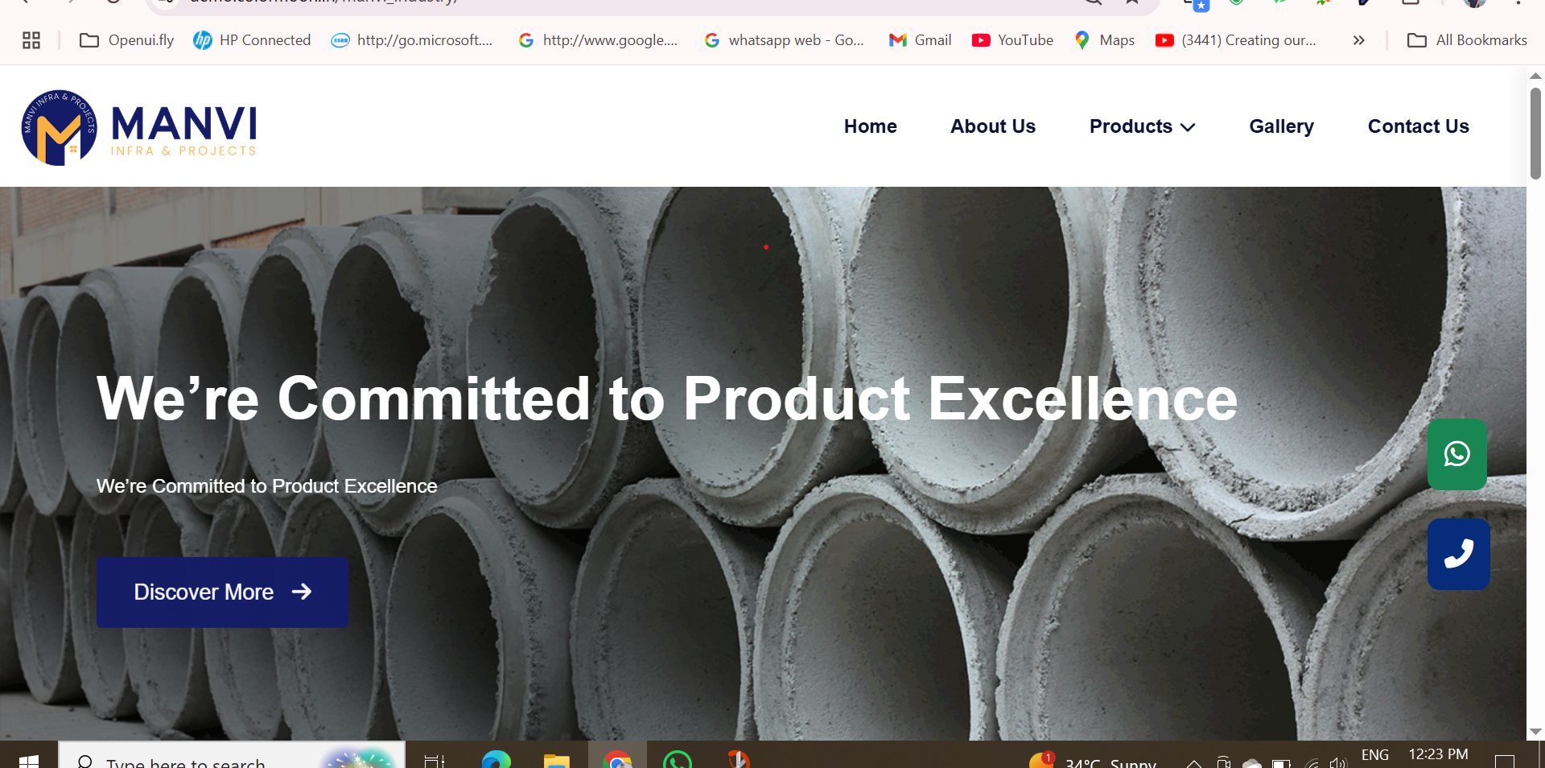
Task: Open the whatsapp web bookmark
Action: point(784,40)
